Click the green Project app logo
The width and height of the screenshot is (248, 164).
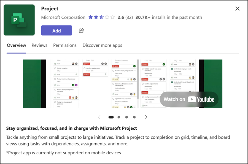19,20
